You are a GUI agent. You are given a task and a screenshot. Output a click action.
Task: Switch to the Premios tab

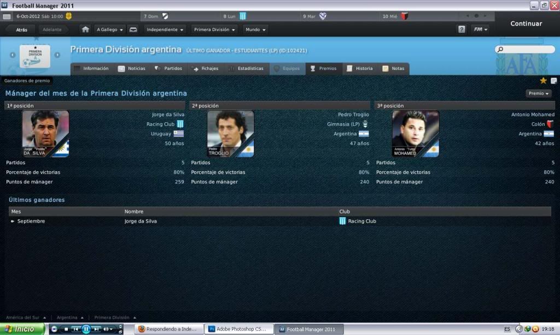click(x=324, y=68)
